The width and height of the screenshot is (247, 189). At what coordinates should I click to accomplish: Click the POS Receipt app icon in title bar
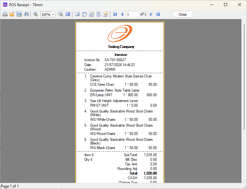(5, 5)
